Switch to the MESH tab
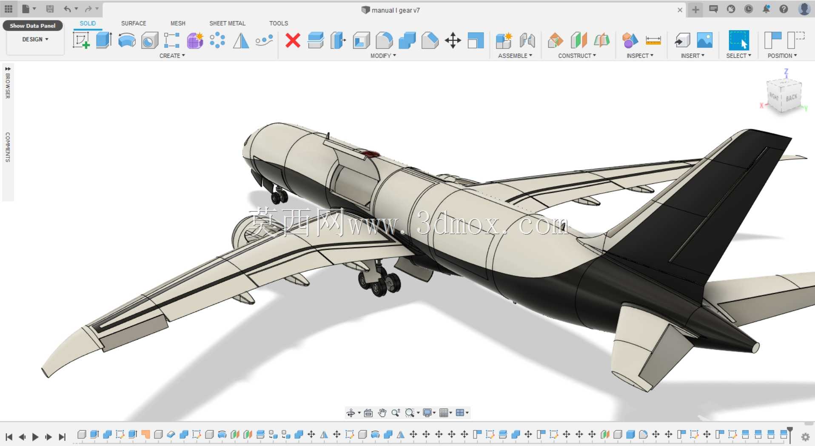The image size is (815, 446). 178,23
